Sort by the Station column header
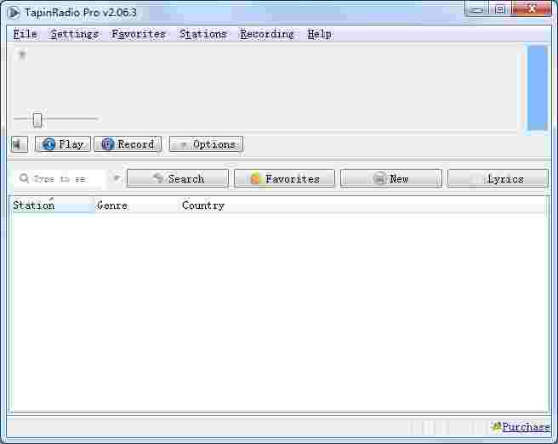Screen dimensions: 558x444 [53, 205]
